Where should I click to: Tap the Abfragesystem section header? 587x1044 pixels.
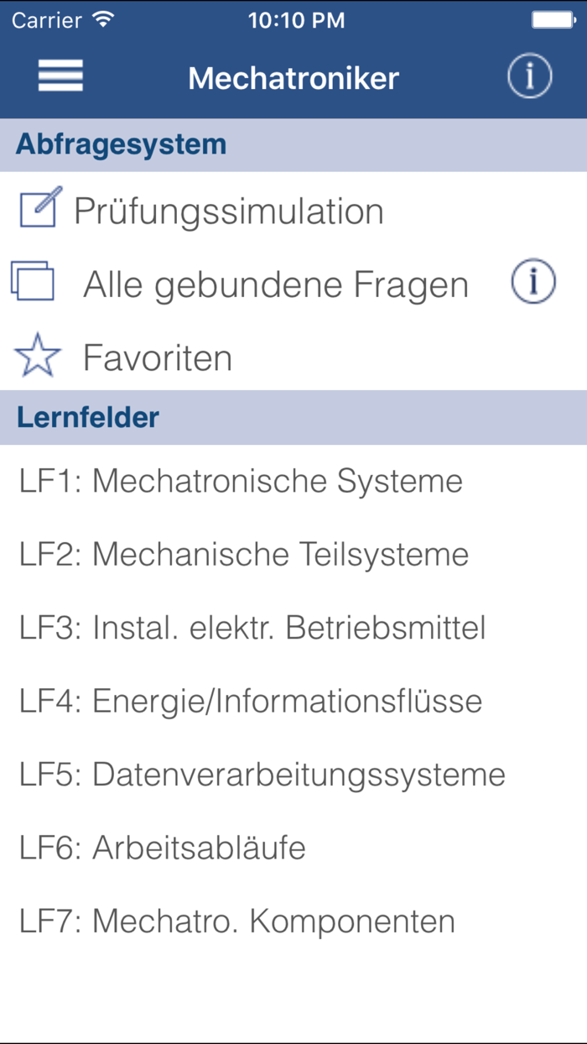pos(112,144)
